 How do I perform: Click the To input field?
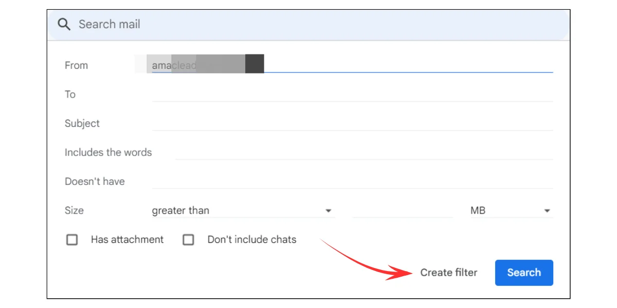(x=352, y=94)
